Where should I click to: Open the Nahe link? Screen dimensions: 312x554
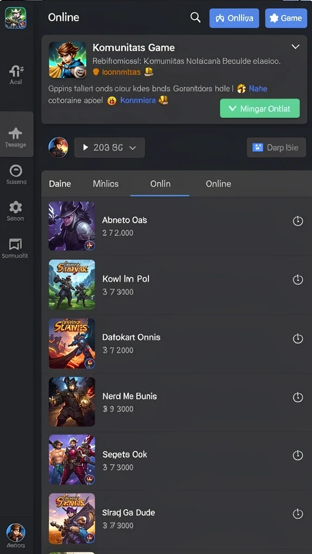[258, 88]
